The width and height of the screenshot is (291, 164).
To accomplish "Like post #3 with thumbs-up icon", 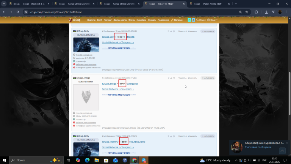I will click(x=171, y=78).
